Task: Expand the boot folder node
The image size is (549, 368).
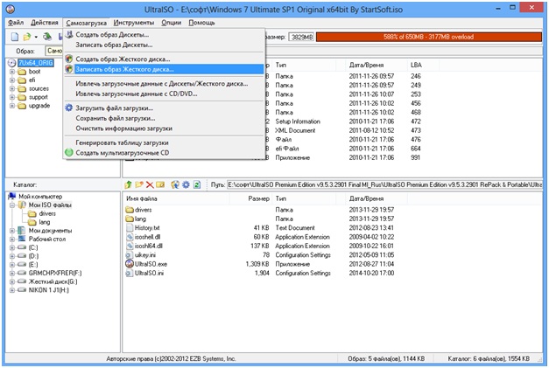Action: 12,72
